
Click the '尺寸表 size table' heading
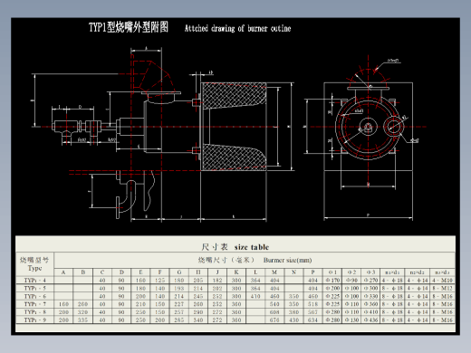tap(235, 247)
